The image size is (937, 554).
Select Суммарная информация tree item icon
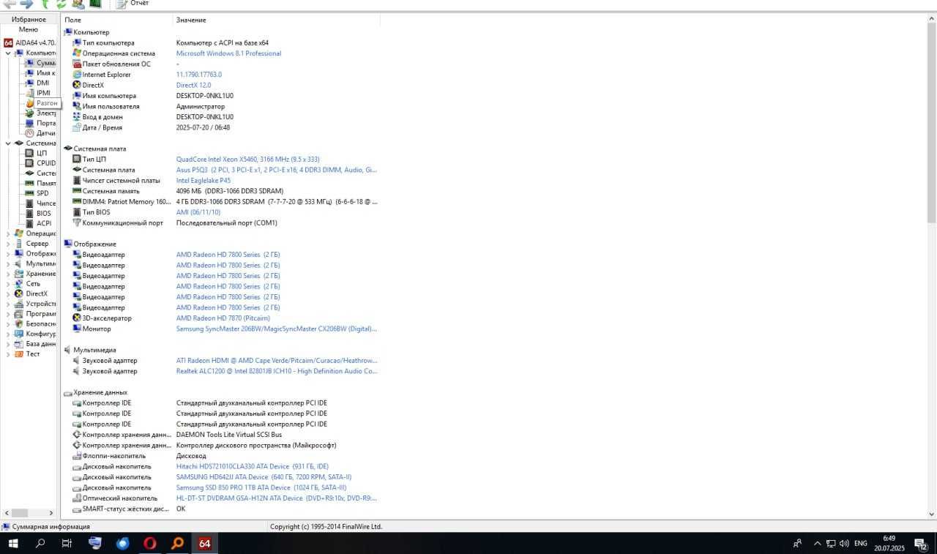coord(29,63)
